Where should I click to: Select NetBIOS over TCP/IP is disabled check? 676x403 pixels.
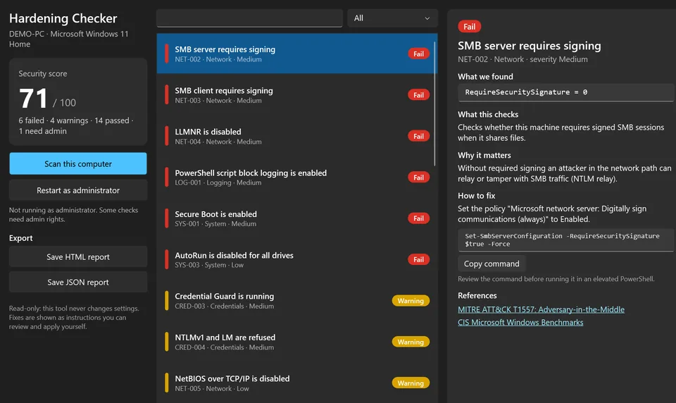pos(297,383)
